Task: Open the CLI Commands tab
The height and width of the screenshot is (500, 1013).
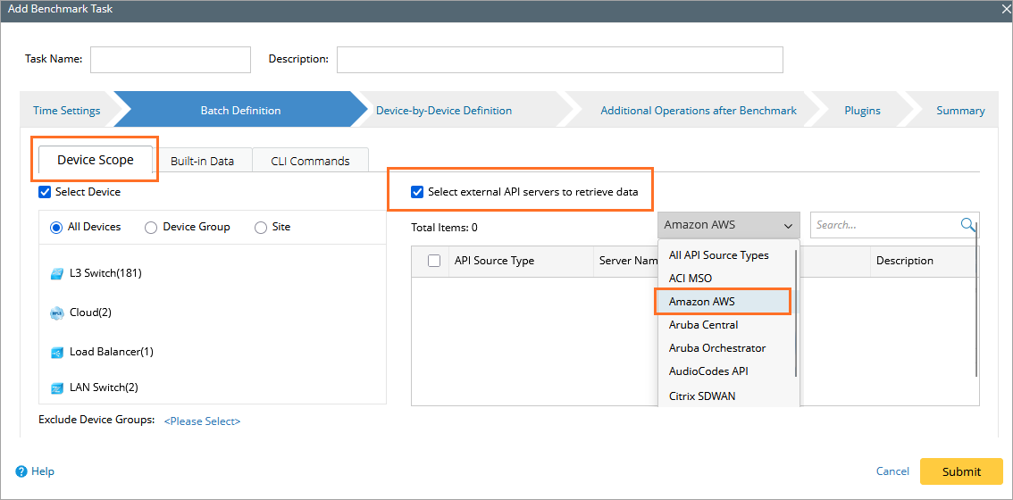Action: click(310, 161)
